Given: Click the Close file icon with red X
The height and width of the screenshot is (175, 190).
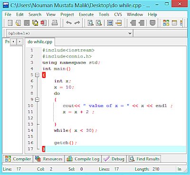Looking at the screenshot, I should 43,23.
